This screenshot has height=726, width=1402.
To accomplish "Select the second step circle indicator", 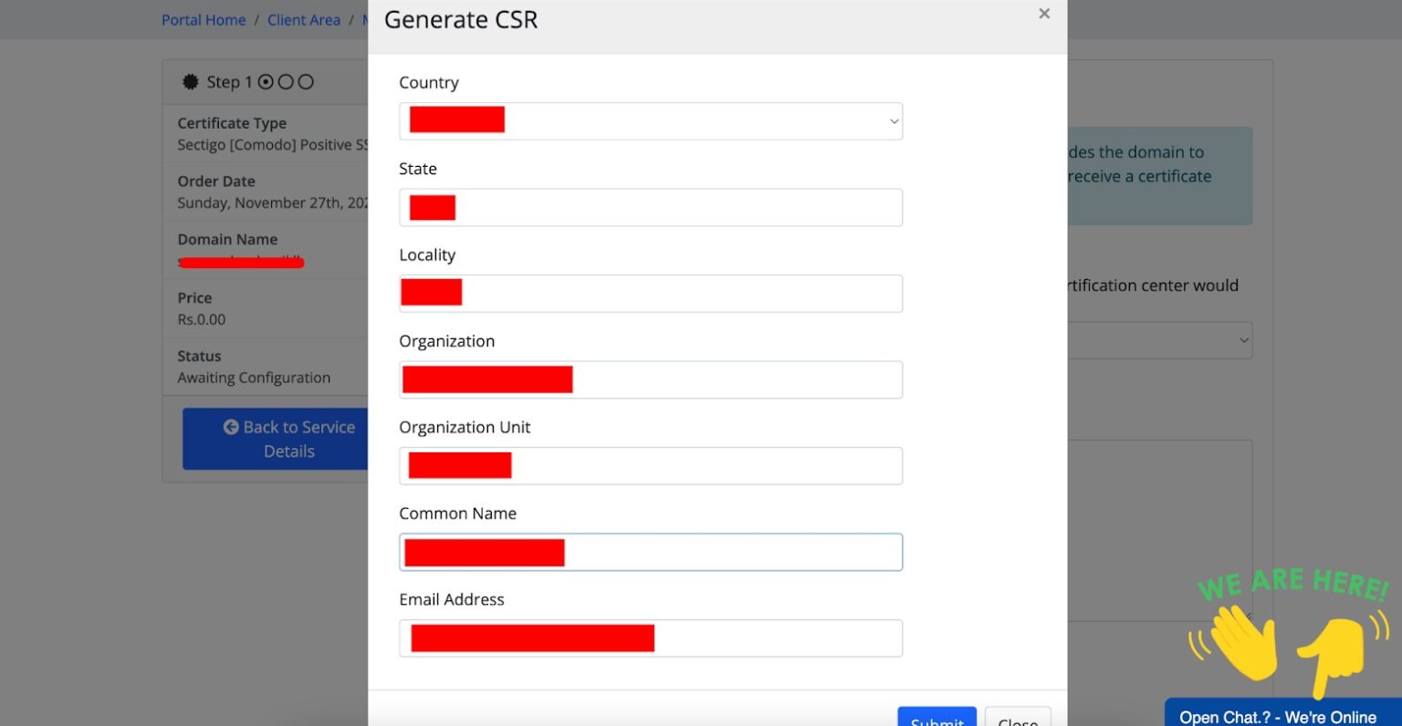I will [286, 82].
